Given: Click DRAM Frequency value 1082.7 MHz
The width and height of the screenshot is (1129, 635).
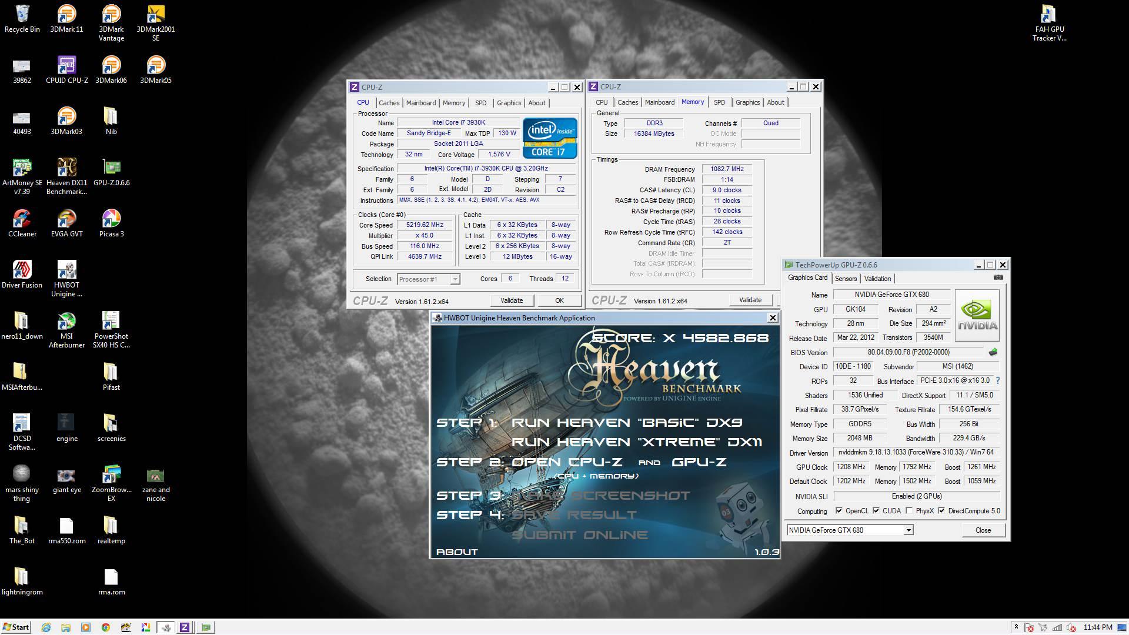Looking at the screenshot, I should point(727,169).
